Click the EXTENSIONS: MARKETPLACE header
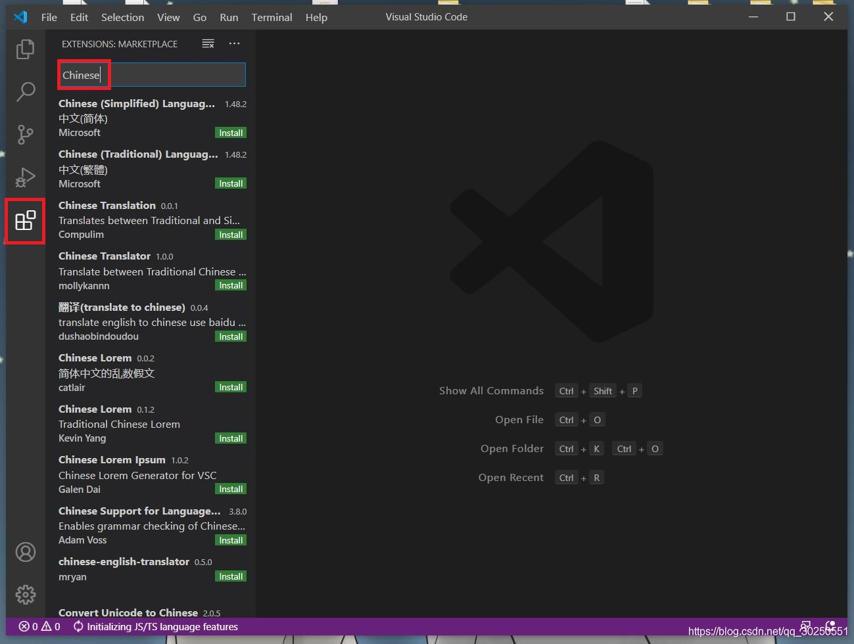Viewport: 854px width, 644px height. (120, 44)
